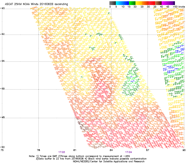Click the longitude label '90'
The width and height of the screenshot is (186, 163).
point(184,150)
